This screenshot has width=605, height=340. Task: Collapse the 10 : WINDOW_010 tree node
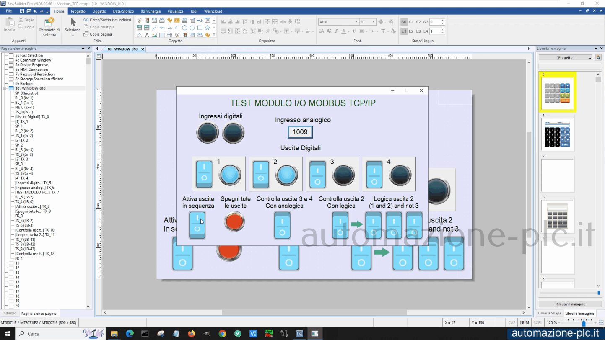coord(5,88)
